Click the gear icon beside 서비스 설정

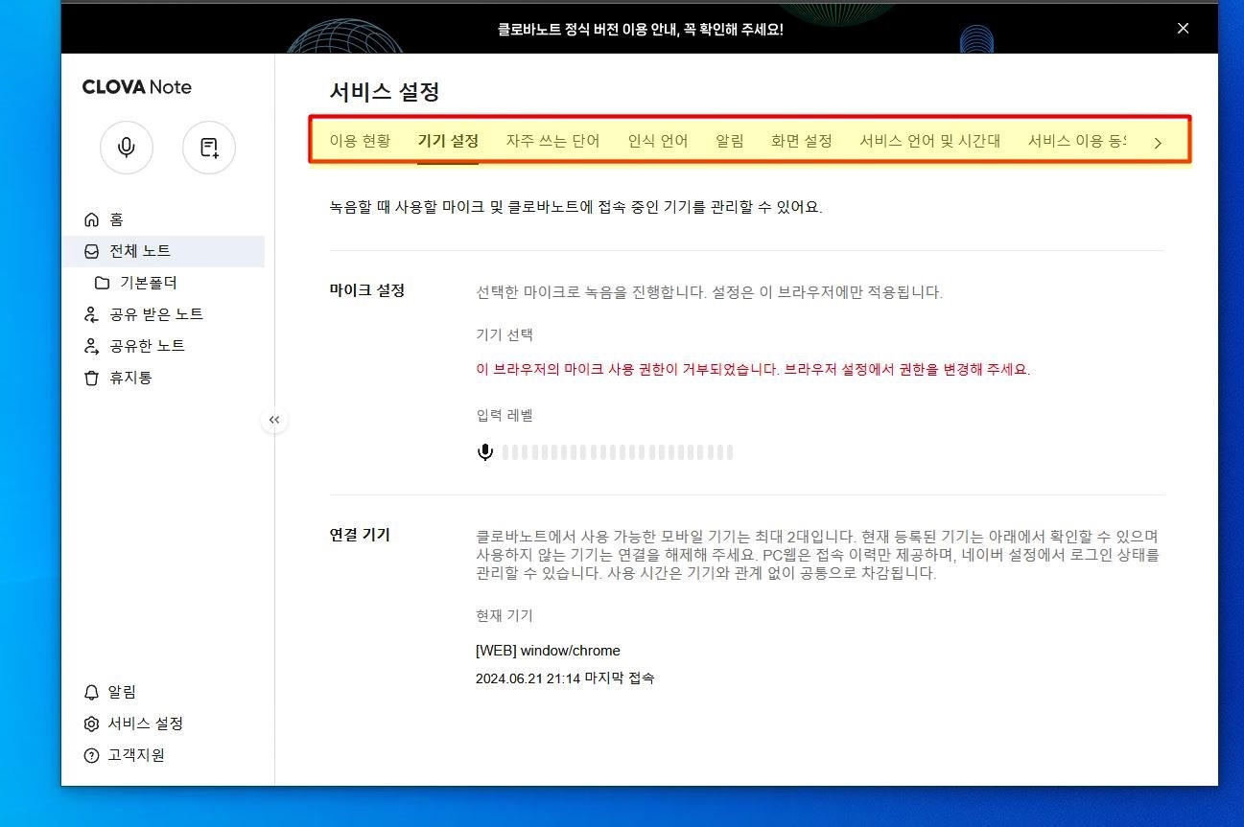click(x=92, y=724)
